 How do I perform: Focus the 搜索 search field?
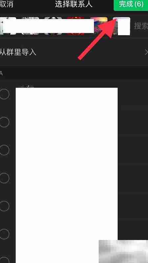pyautogui.click(x=141, y=26)
